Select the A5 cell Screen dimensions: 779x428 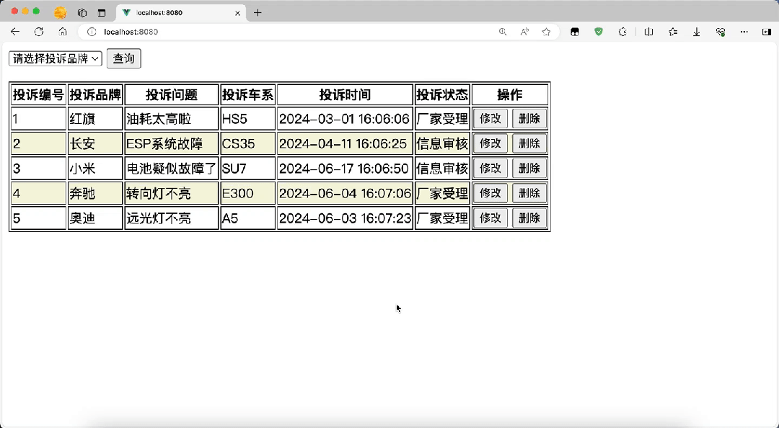coord(247,218)
